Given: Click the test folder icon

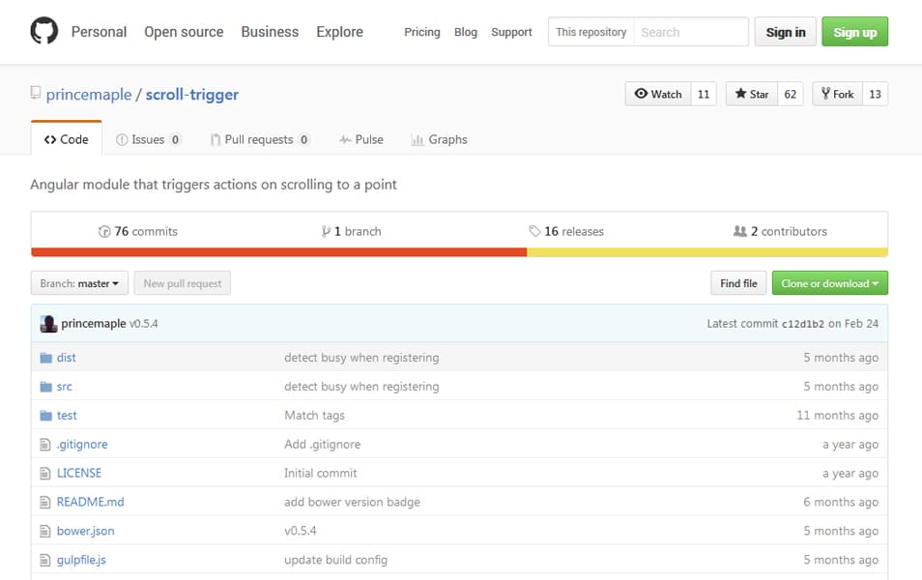Looking at the screenshot, I should click(x=45, y=416).
